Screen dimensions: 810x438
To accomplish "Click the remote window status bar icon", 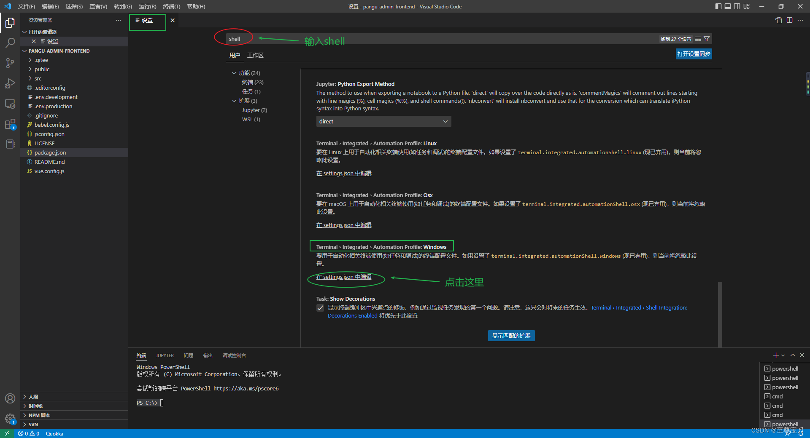I will [7, 433].
